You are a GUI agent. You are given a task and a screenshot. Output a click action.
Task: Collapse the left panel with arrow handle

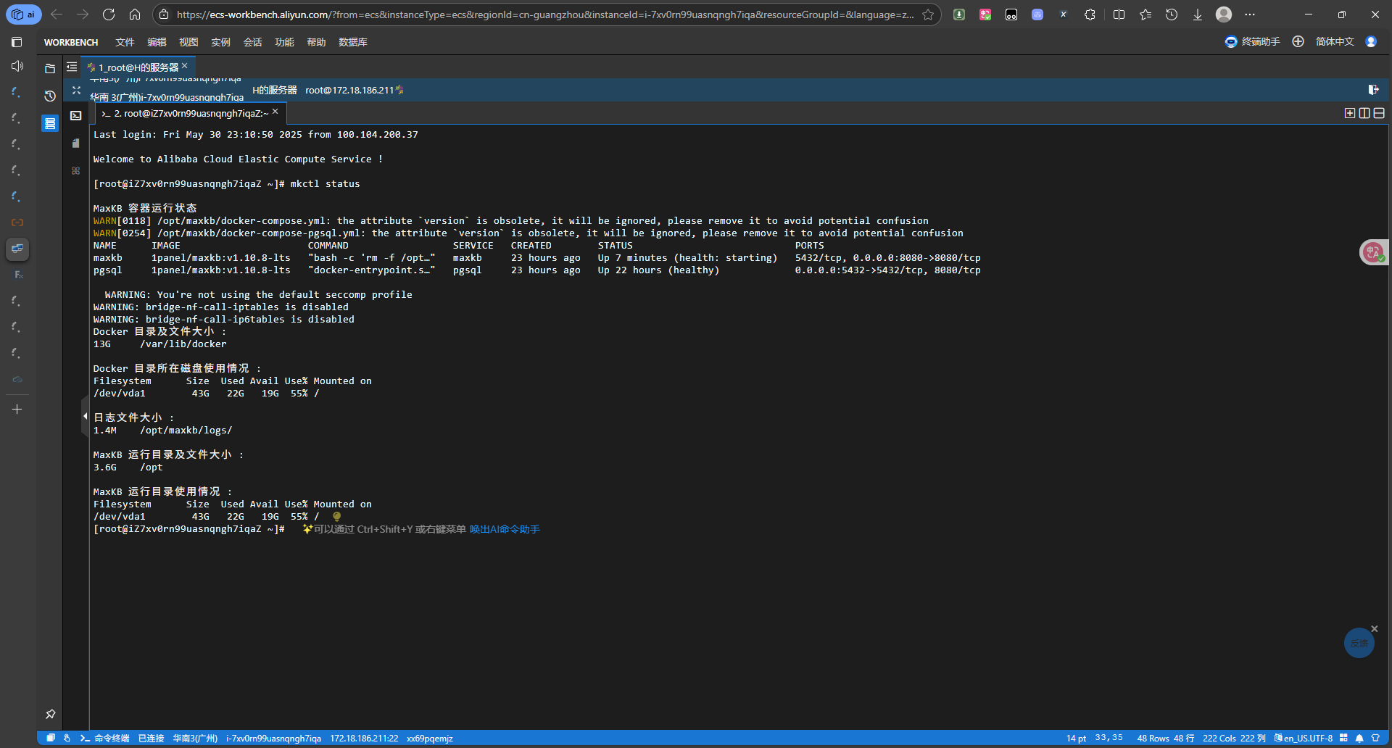tap(85, 417)
